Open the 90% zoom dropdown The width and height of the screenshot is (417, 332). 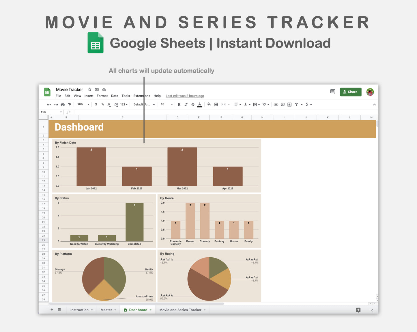pyautogui.click(x=83, y=105)
